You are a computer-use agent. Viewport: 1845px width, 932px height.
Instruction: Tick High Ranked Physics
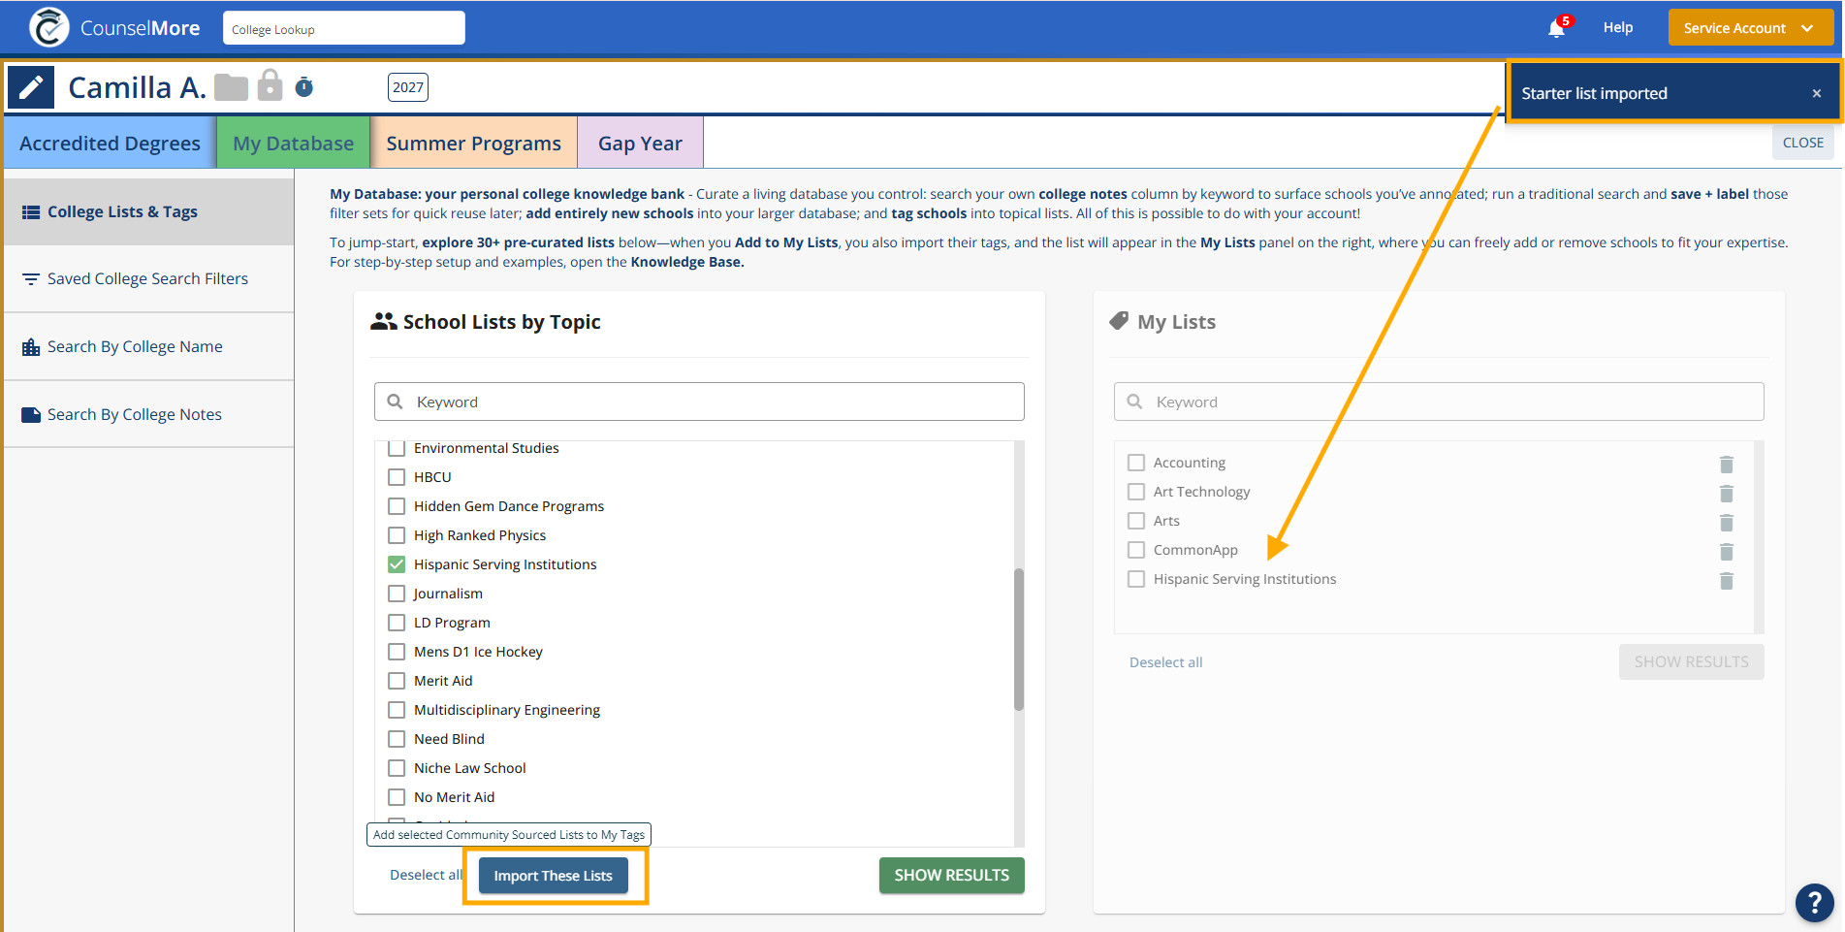point(397,535)
